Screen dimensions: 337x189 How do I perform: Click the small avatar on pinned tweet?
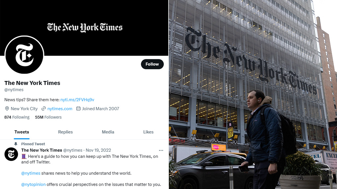[x=11, y=154]
